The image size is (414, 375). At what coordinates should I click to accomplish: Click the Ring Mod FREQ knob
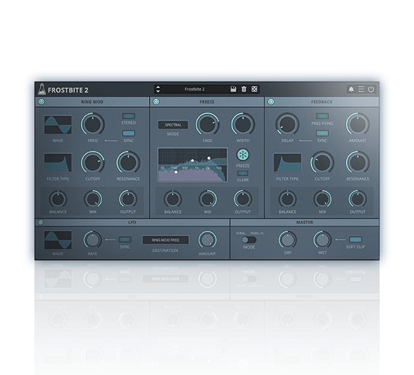point(92,124)
